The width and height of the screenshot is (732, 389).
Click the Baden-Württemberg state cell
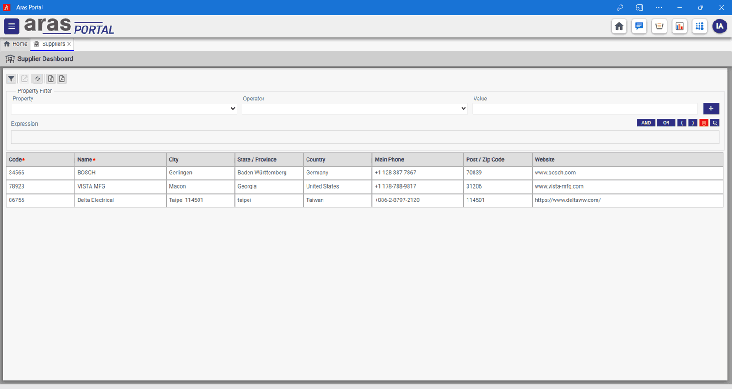pyautogui.click(x=269, y=173)
